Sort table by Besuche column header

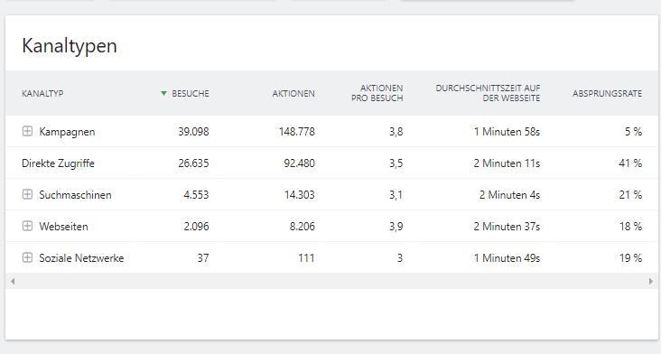pos(191,94)
